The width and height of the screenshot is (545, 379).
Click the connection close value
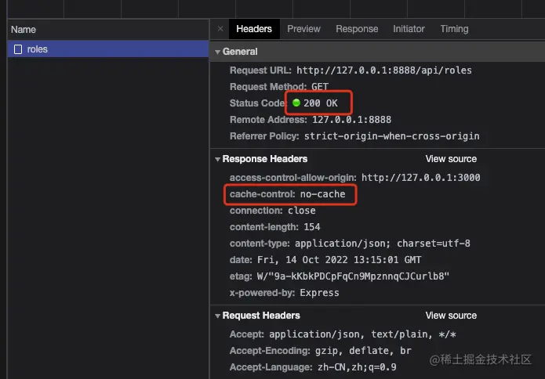301,211
